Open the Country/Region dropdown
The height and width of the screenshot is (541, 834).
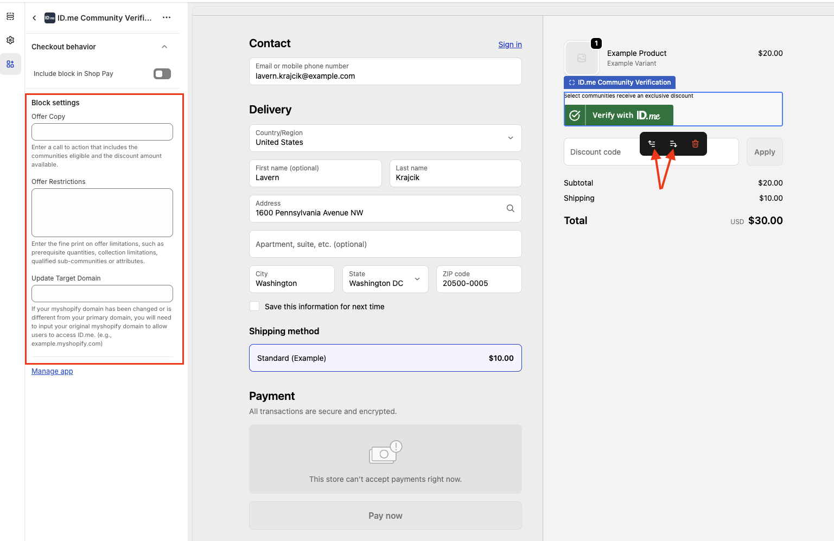point(510,138)
